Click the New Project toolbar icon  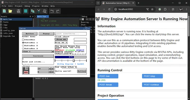4,11
